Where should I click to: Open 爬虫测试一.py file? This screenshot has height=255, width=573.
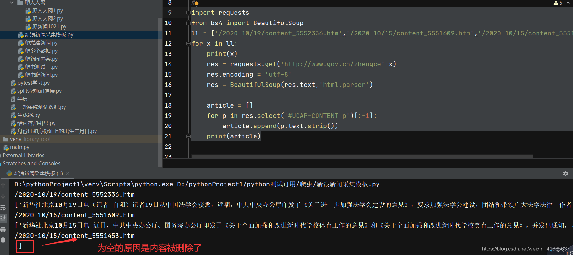tap(41, 67)
